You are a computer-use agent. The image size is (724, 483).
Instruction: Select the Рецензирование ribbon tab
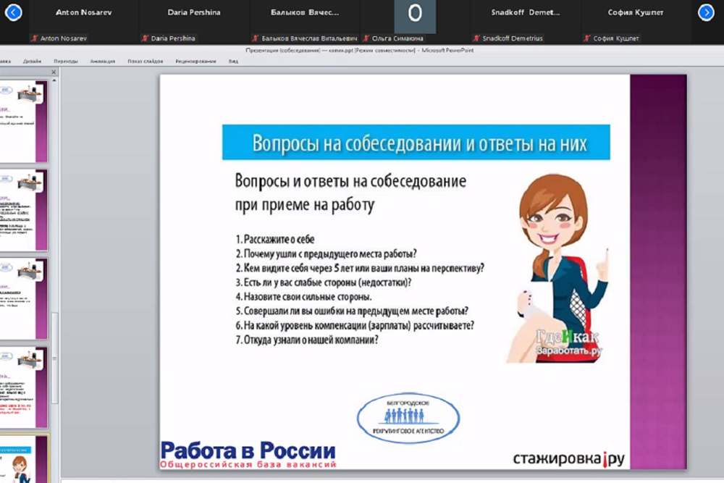(x=195, y=62)
